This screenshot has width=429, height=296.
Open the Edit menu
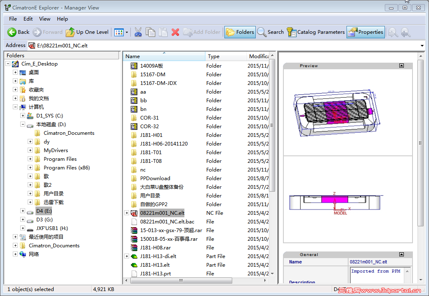[28, 19]
